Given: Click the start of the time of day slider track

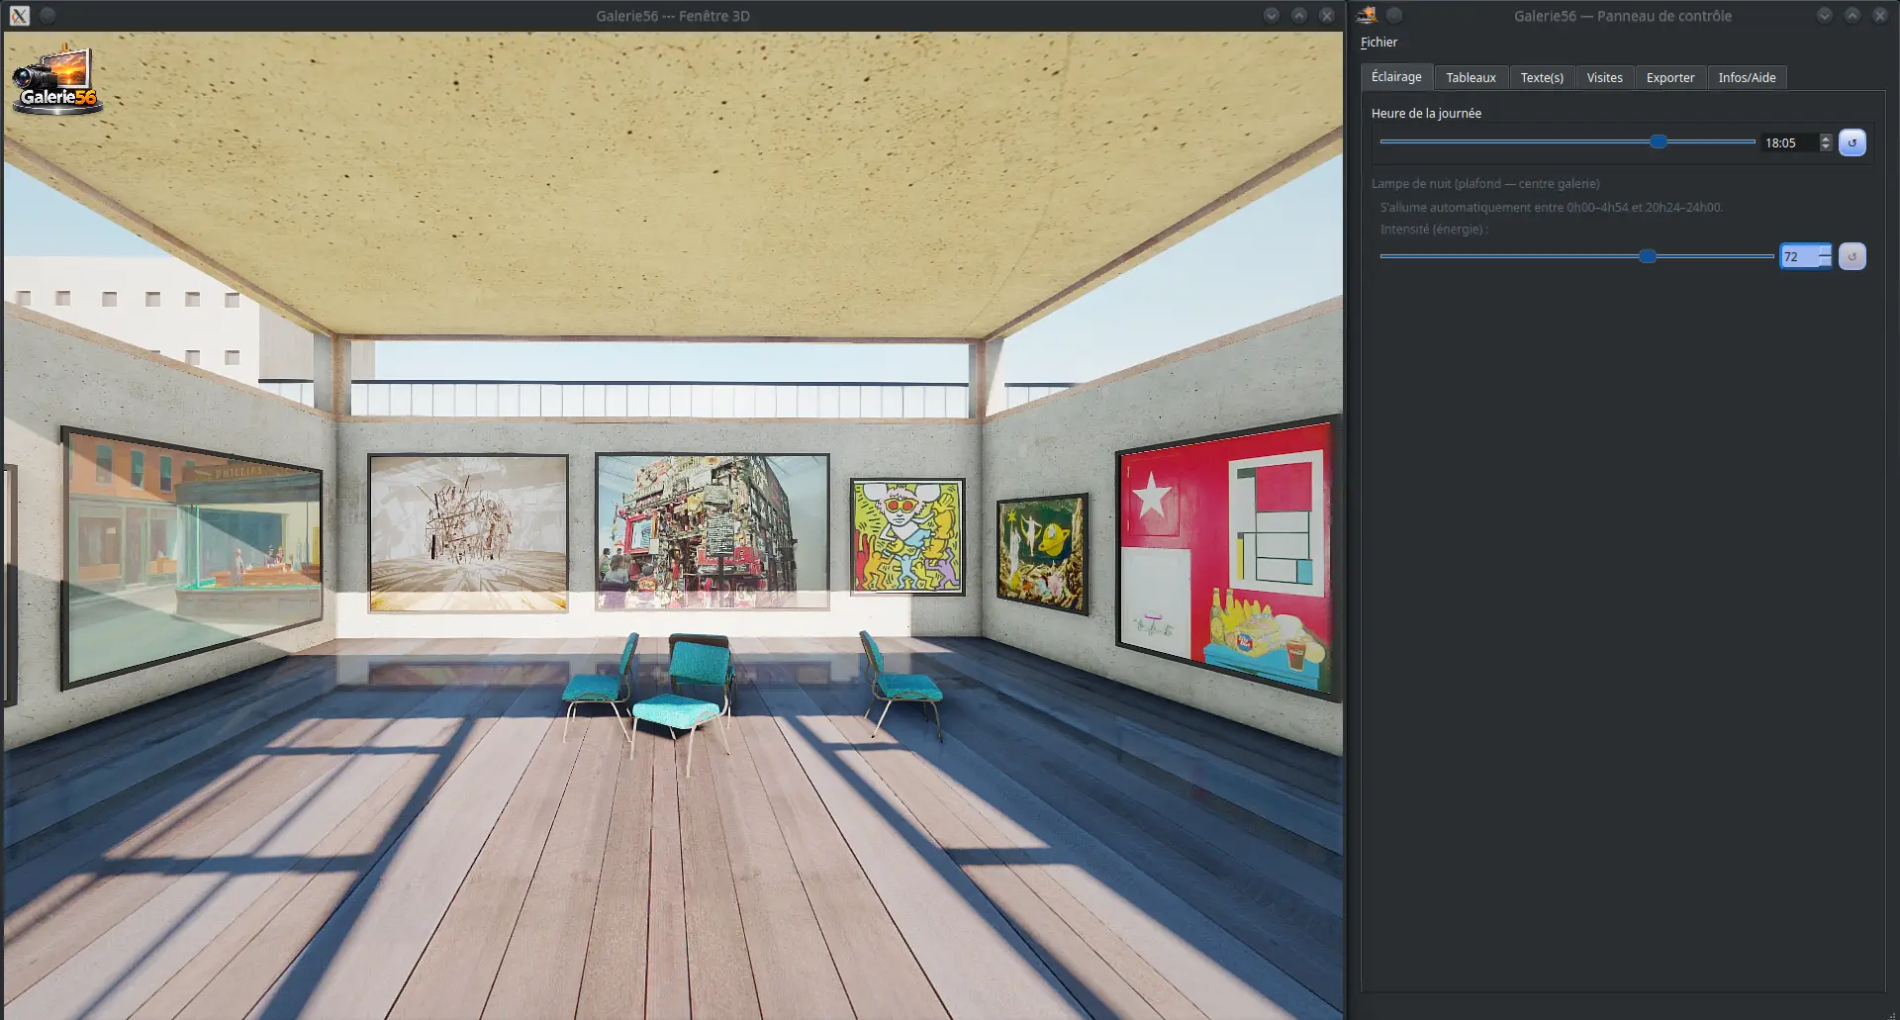Looking at the screenshot, I should (x=1382, y=141).
